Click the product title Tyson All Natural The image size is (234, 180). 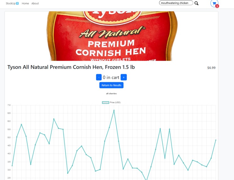[71, 67]
